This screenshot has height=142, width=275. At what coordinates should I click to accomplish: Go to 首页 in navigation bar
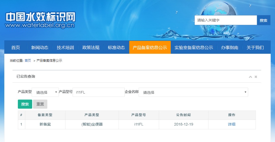click(x=15, y=47)
